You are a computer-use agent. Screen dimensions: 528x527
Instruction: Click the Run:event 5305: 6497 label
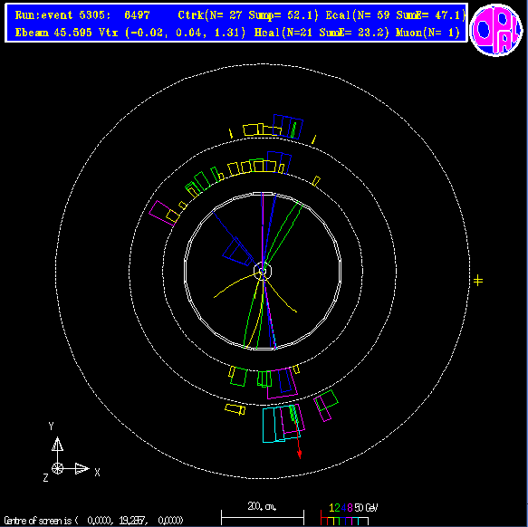pos(82,14)
